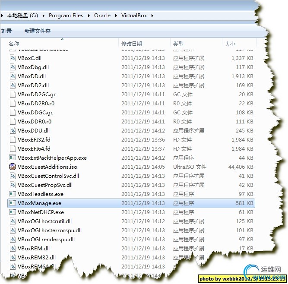
Task: Select the file name VBoxManage.exe
Action: point(39,203)
